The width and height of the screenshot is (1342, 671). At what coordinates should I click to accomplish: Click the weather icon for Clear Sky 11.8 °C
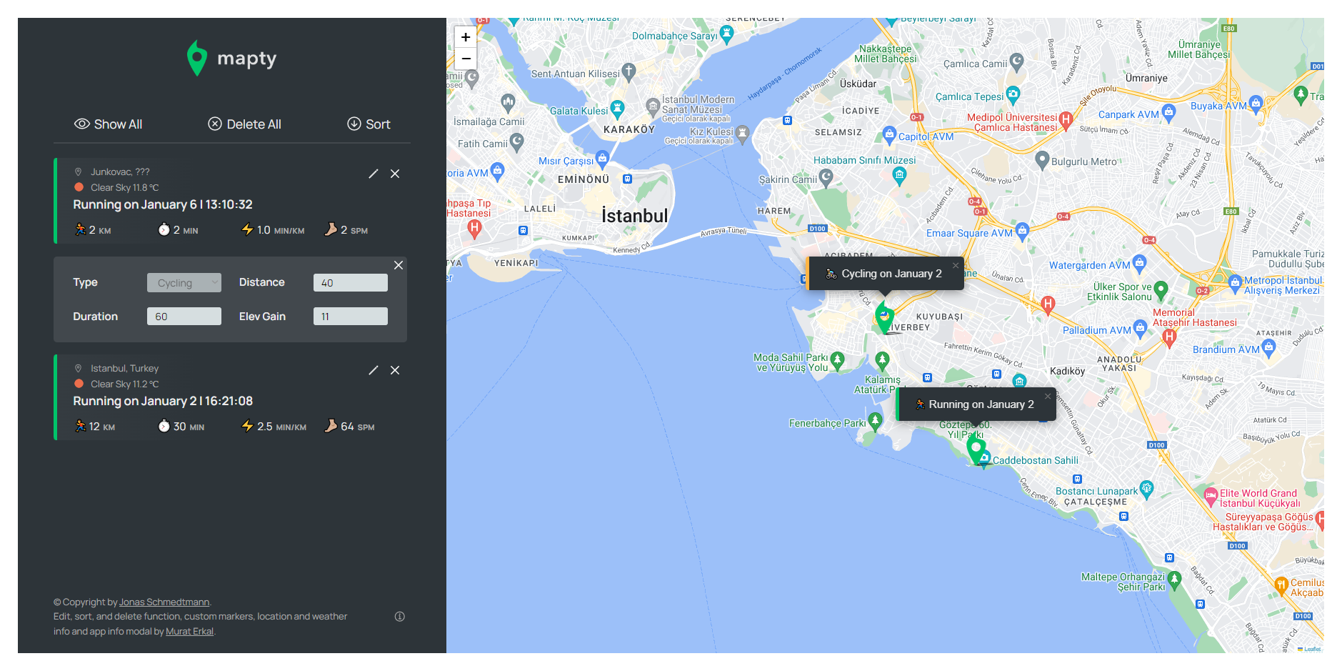click(x=79, y=187)
